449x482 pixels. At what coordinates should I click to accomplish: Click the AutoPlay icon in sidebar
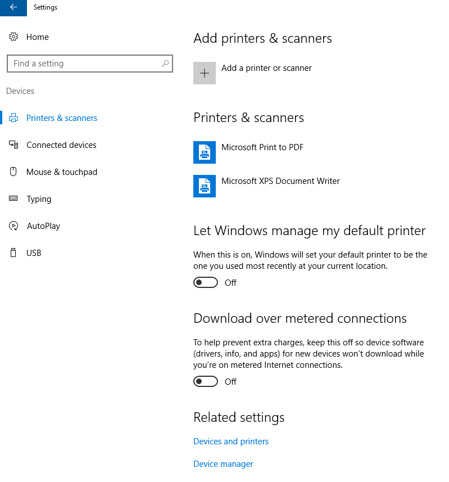(13, 226)
